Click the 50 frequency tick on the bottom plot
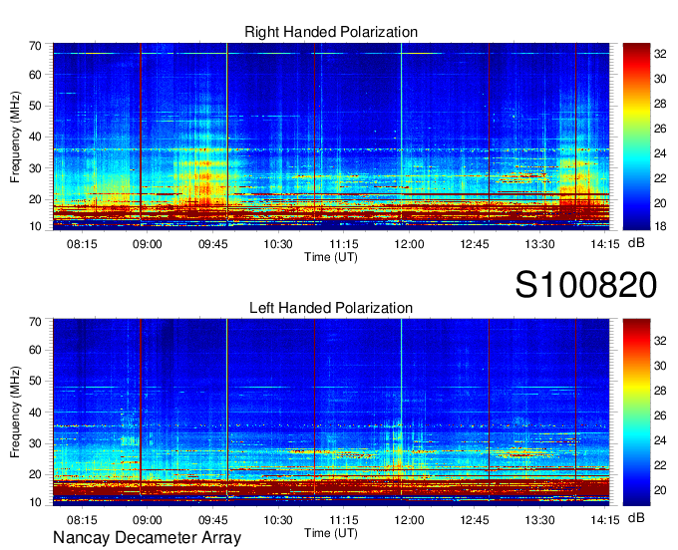 click(x=35, y=381)
